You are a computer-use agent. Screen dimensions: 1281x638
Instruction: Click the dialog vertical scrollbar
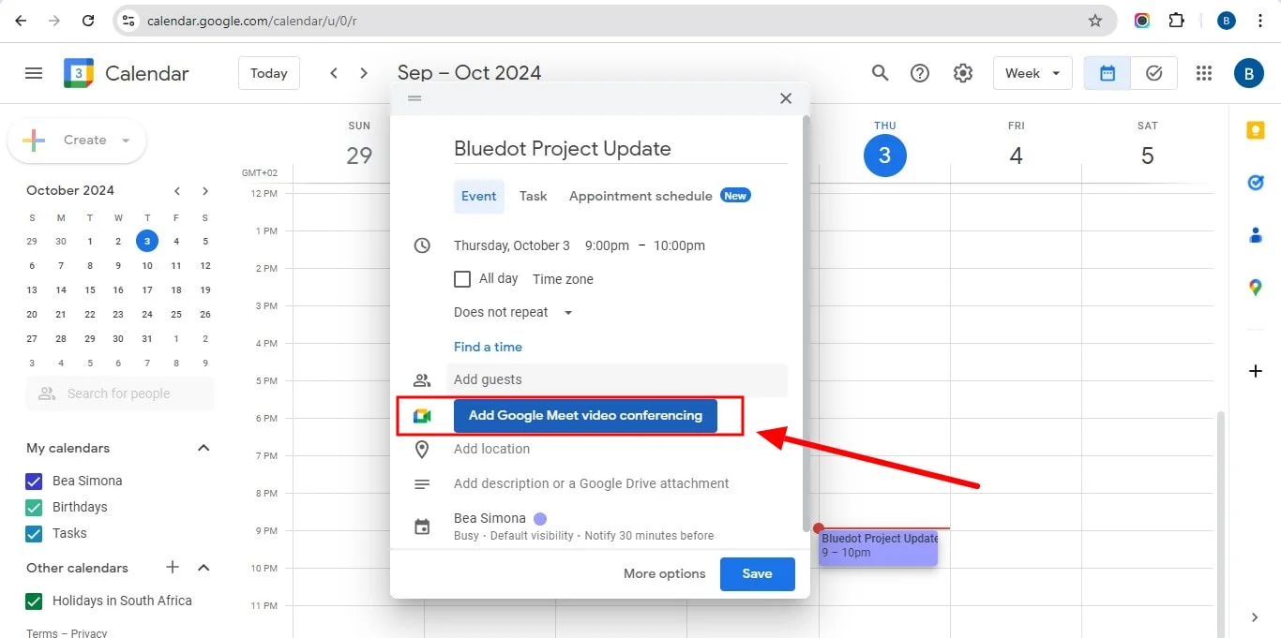[x=805, y=323]
